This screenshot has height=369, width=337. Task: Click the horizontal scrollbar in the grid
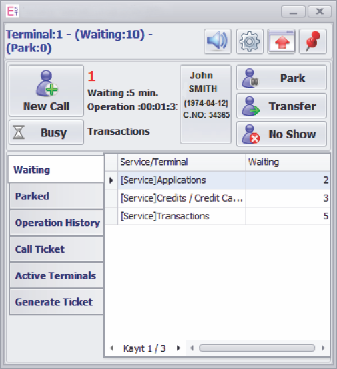coord(257,348)
